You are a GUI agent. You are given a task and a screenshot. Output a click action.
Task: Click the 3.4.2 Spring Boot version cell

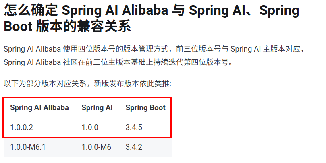click(x=134, y=147)
